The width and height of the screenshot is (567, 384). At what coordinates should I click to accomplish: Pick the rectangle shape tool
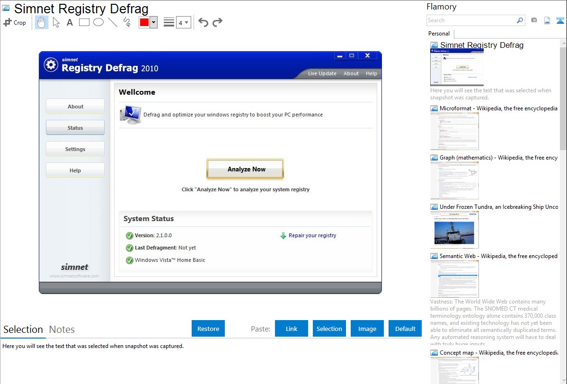click(x=84, y=22)
